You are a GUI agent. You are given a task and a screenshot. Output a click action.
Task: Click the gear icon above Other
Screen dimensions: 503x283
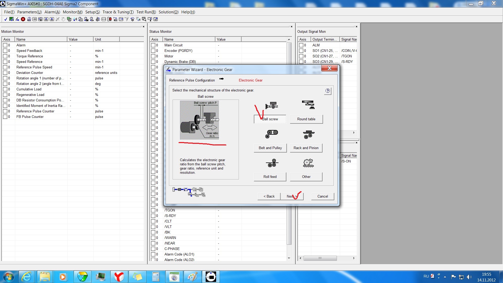click(x=308, y=163)
